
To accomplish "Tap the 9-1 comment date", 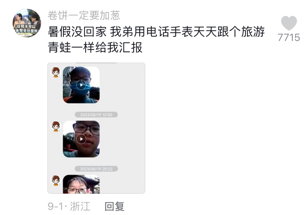I will [x=56, y=206].
